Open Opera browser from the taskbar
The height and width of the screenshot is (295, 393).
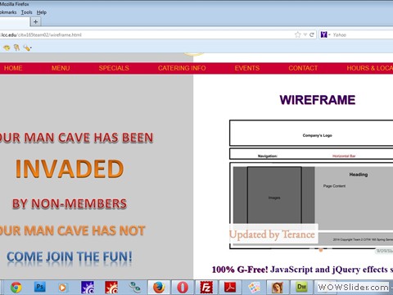[183, 288]
